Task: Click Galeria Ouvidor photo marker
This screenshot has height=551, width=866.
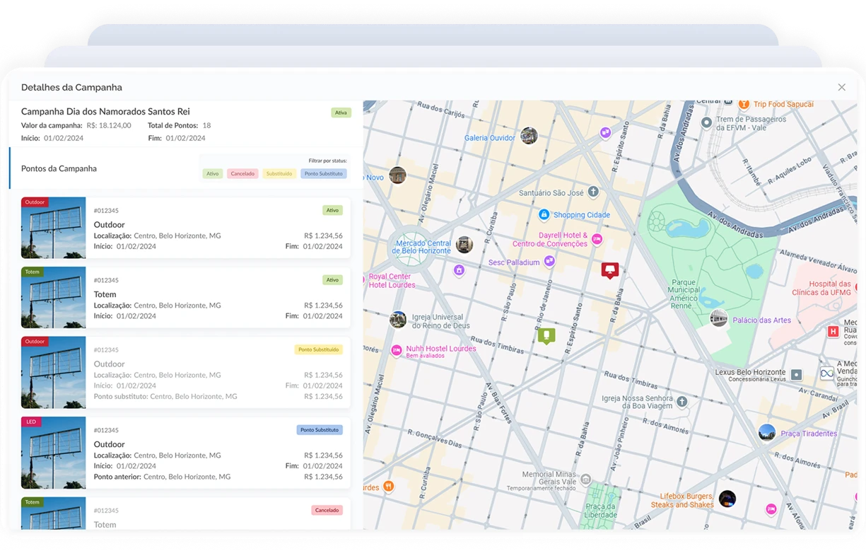Action: coord(529,135)
